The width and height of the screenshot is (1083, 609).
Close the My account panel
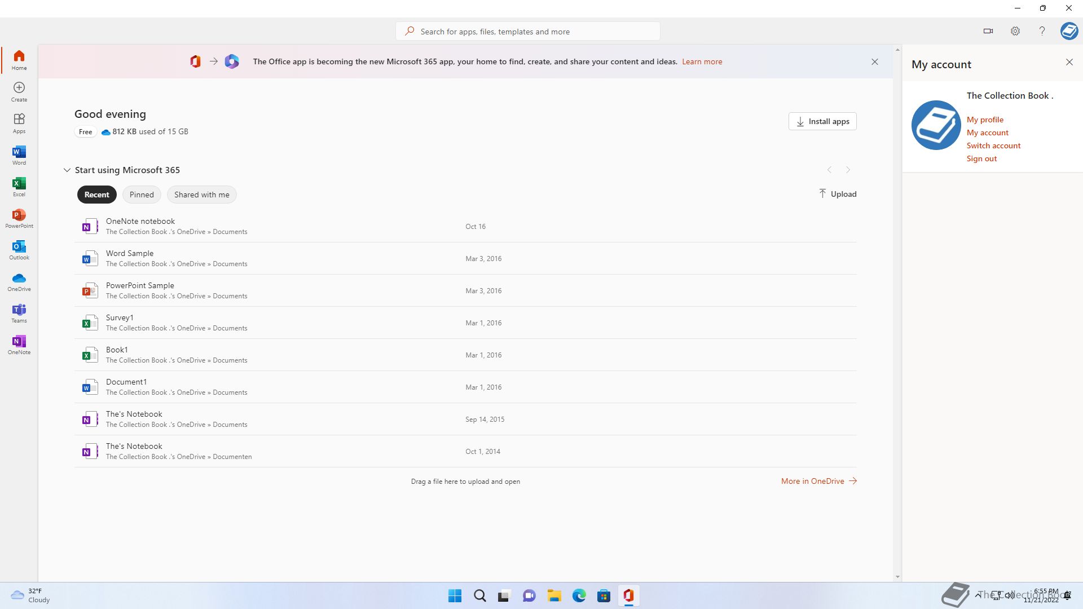coord(1069,62)
